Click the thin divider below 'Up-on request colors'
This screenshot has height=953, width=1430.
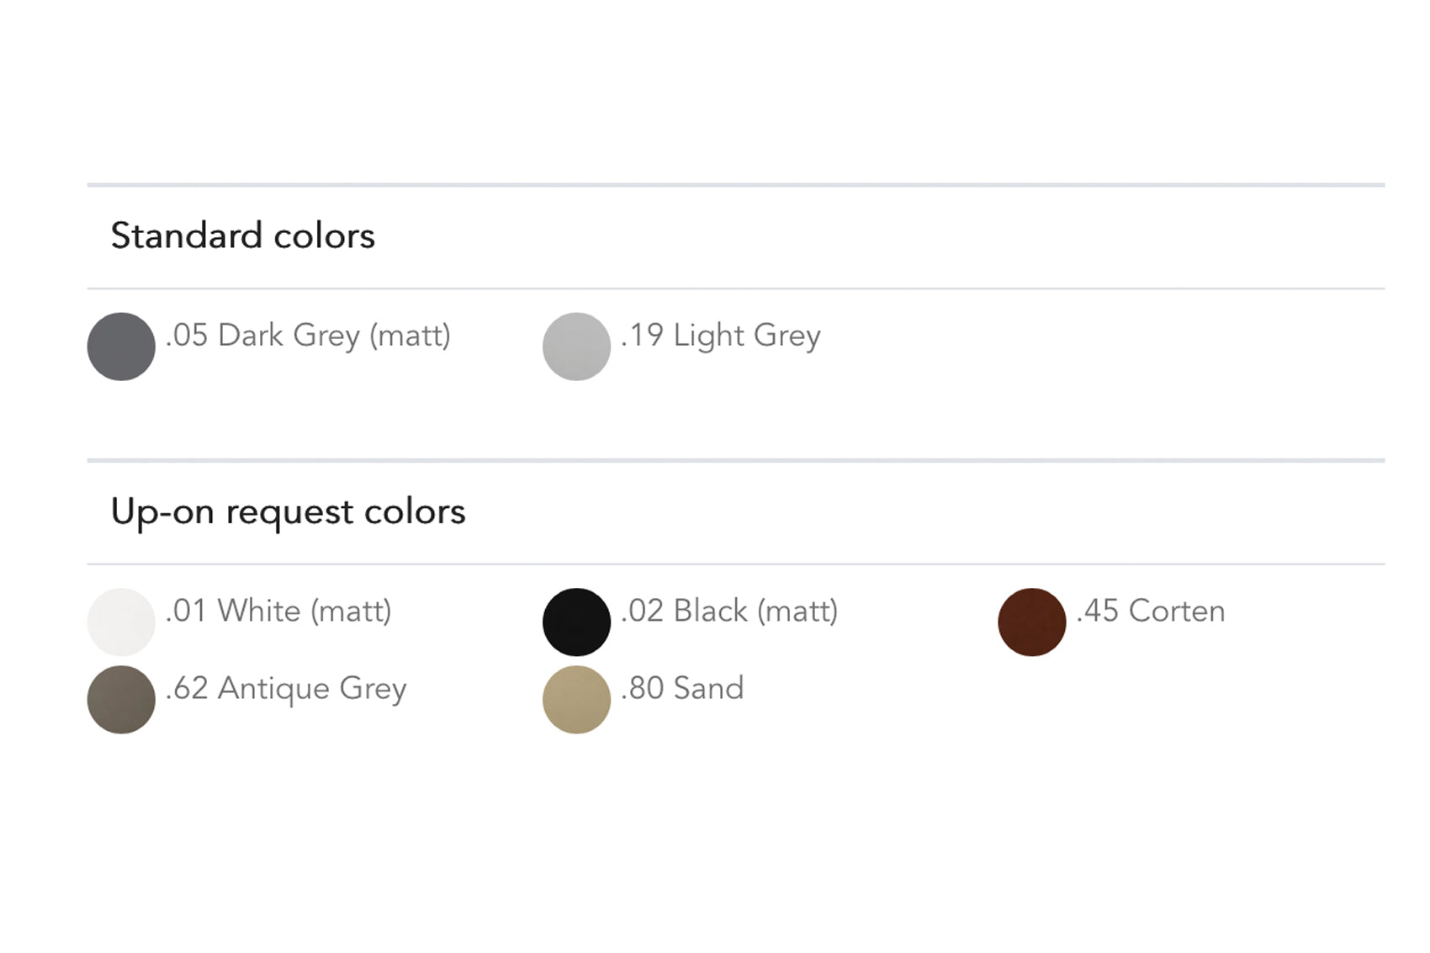coord(735,564)
